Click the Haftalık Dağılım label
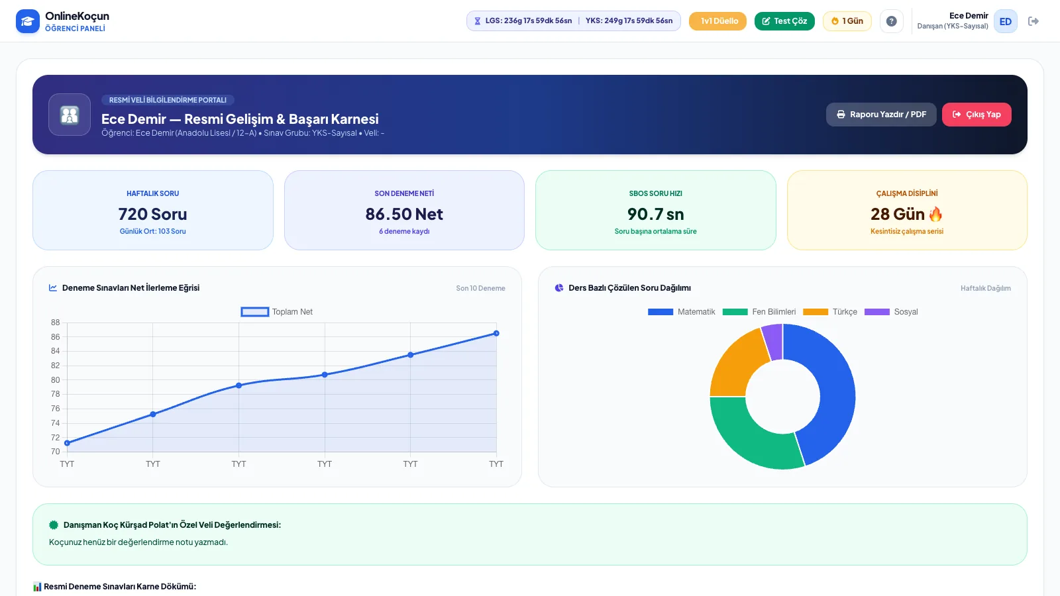The width and height of the screenshot is (1060, 596). (x=986, y=289)
